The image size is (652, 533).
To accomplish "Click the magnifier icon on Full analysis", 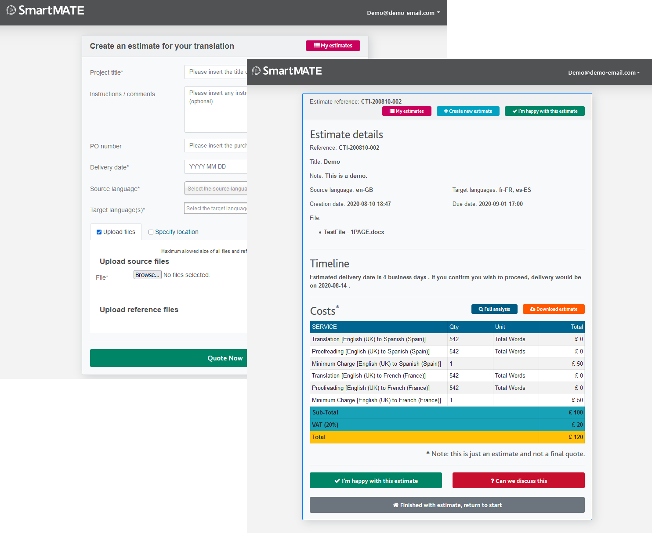I will [481, 310].
